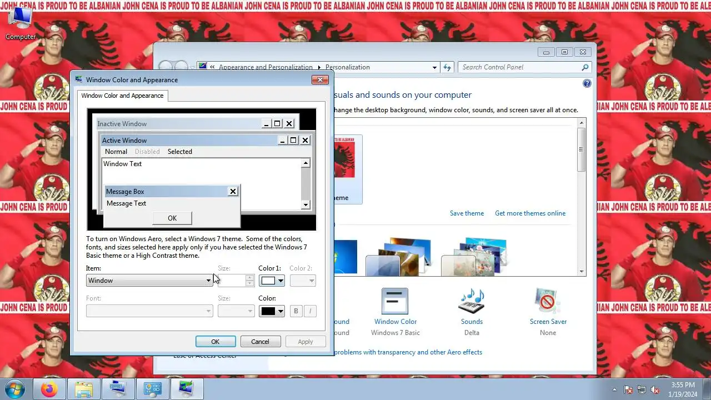711x400 pixels.
Task: Click preview scrollbar down arrow
Action: tap(306, 205)
